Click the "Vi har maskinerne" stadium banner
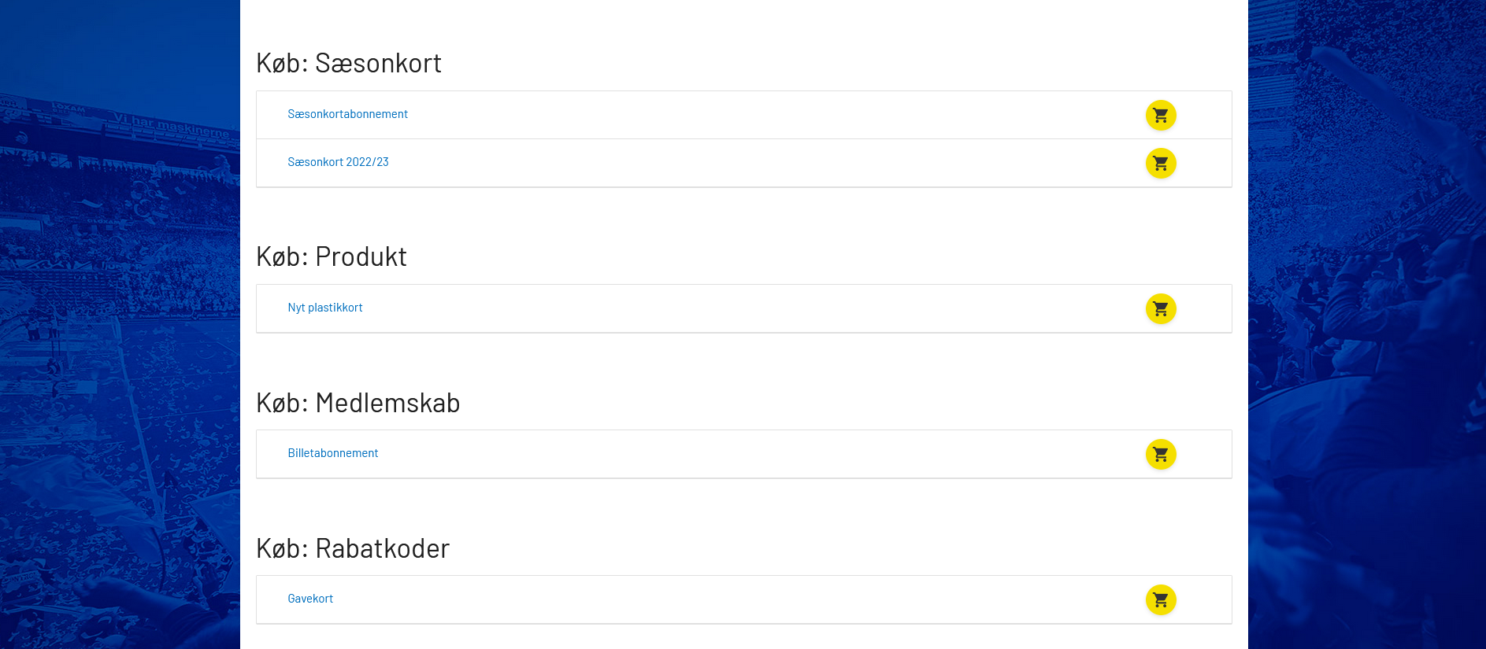This screenshot has height=649, width=1486. click(x=169, y=125)
